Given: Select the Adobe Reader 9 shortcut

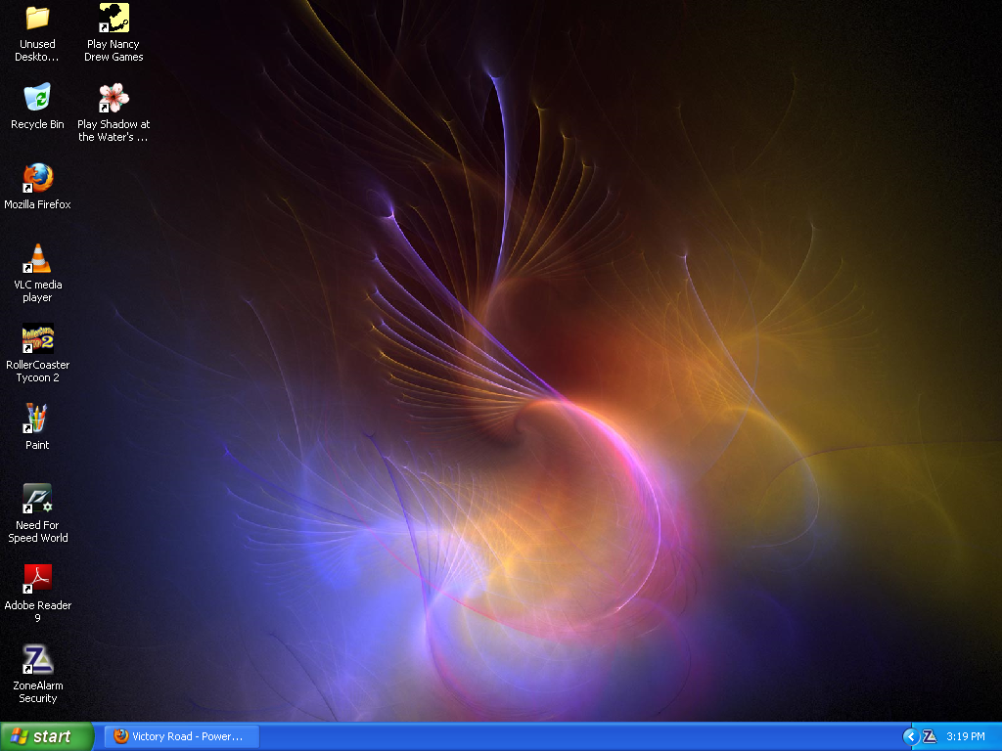Looking at the screenshot, I should [37, 580].
